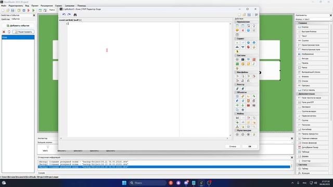Open the Иконки + текст view dropdown
Screen dimensions: 333x187
[x=313, y=19]
